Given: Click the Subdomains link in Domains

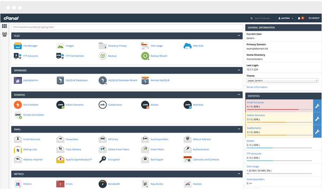Looking at the screenshot, I should pos(115,105).
